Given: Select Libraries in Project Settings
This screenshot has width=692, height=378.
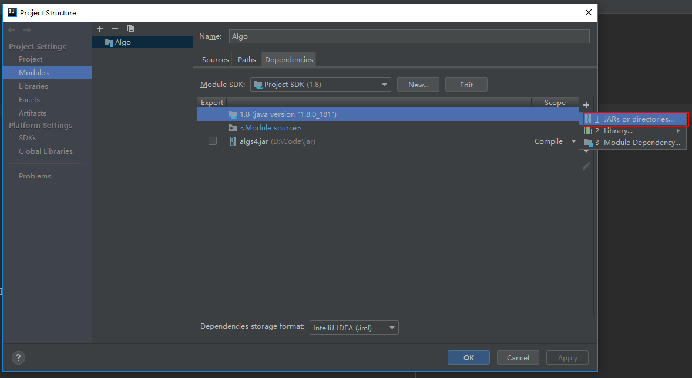Looking at the screenshot, I should (33, 86).
